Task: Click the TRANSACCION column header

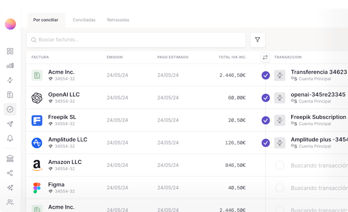Action: [x=288, y=57]
